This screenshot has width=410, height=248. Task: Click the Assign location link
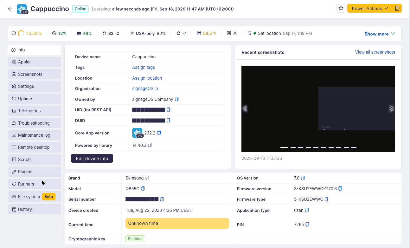[x=147, y=78]
